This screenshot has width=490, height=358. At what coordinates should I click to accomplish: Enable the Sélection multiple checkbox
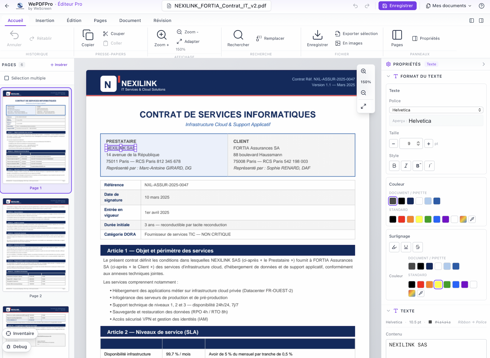point(7,78)
